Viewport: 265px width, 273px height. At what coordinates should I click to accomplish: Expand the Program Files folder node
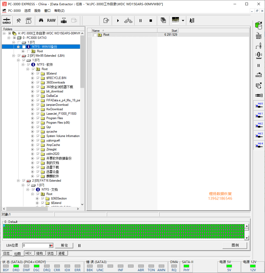pos(33,118)
